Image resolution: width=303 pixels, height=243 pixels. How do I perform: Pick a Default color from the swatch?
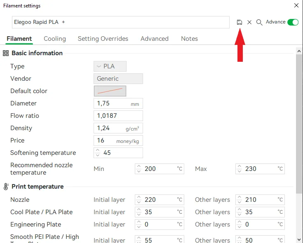[110, 91]
